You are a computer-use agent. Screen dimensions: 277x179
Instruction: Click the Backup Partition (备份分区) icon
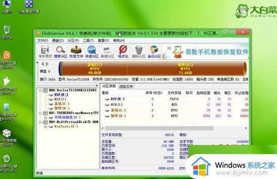click(x=154, y=52)
